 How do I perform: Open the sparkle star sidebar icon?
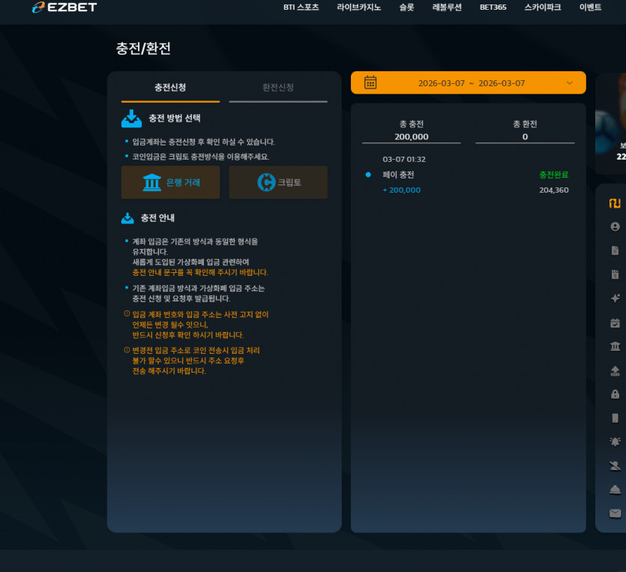point(615,298)
